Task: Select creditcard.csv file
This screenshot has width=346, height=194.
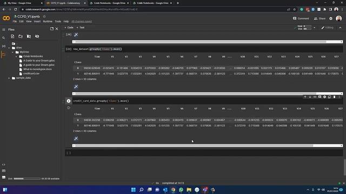Action: click(x=31, y=73)
